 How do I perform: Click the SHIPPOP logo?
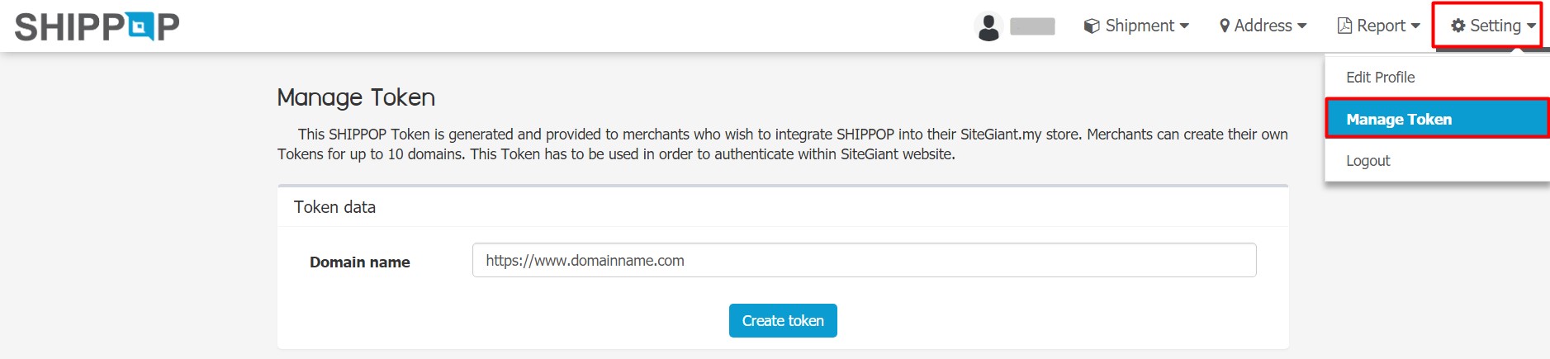tap(97, 26)
